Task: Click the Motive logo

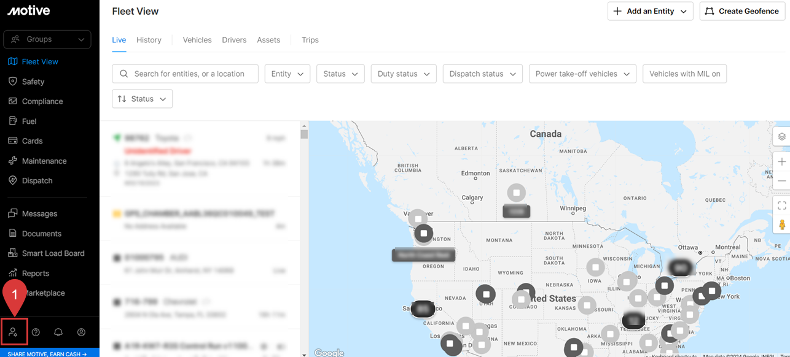Action: click(x=29, y=10)
